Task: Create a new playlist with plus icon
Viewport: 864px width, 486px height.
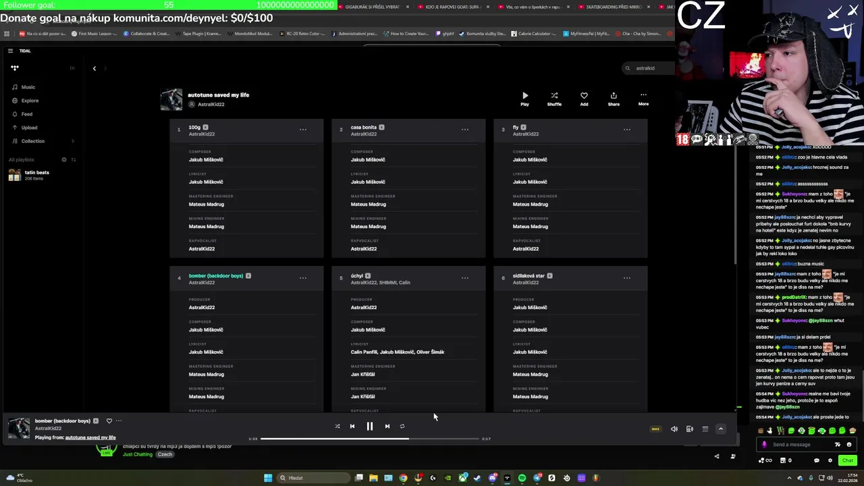Action: [x=64, y=160]
